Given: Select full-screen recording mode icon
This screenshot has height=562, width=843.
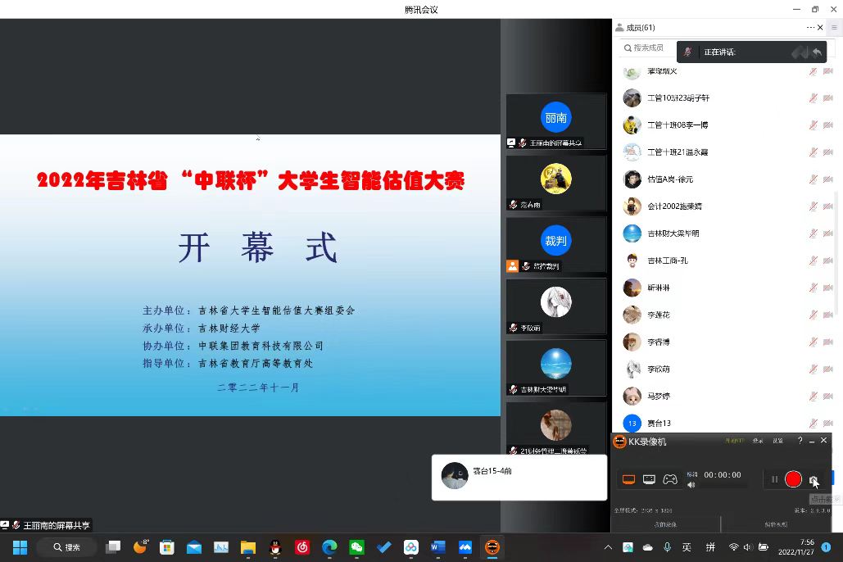Looking at the screenshot, I should [x=629, y=479].
